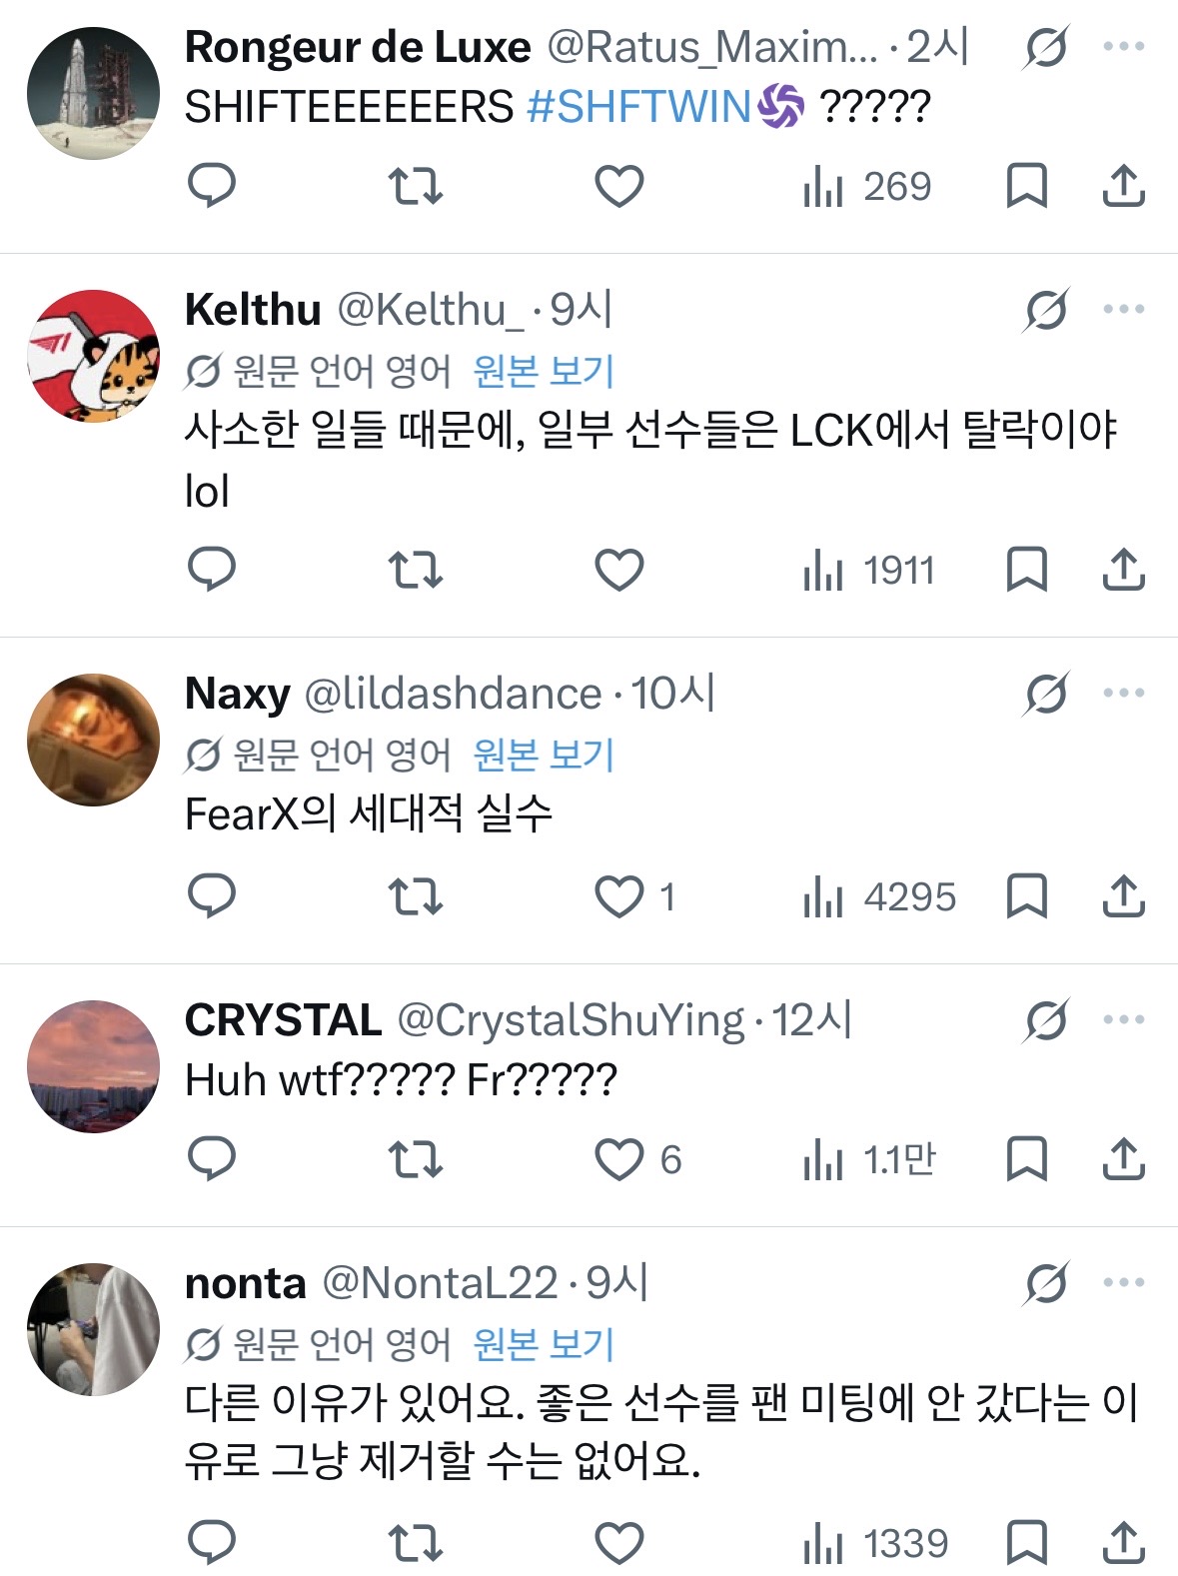Open more options on nonta's tweet

click(x=1124, y=1282)
